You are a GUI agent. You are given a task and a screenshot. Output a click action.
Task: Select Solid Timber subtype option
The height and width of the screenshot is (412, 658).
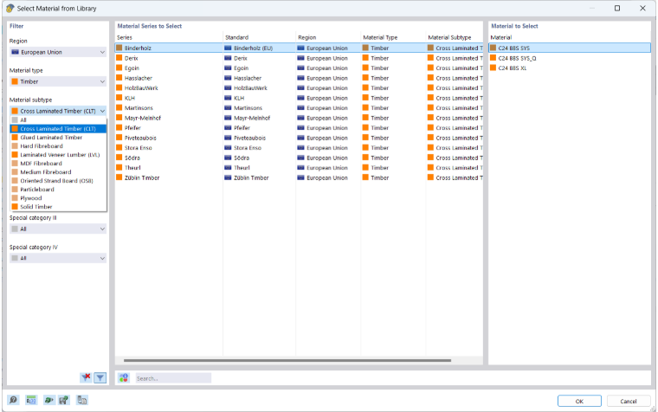click(58, 207)
